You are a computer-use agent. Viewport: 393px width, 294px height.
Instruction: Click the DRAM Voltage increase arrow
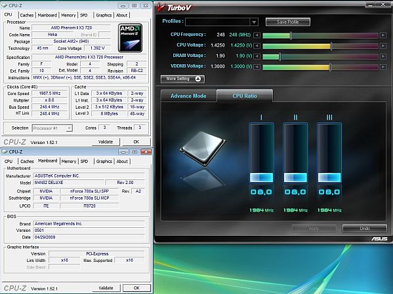pos(383,56)
